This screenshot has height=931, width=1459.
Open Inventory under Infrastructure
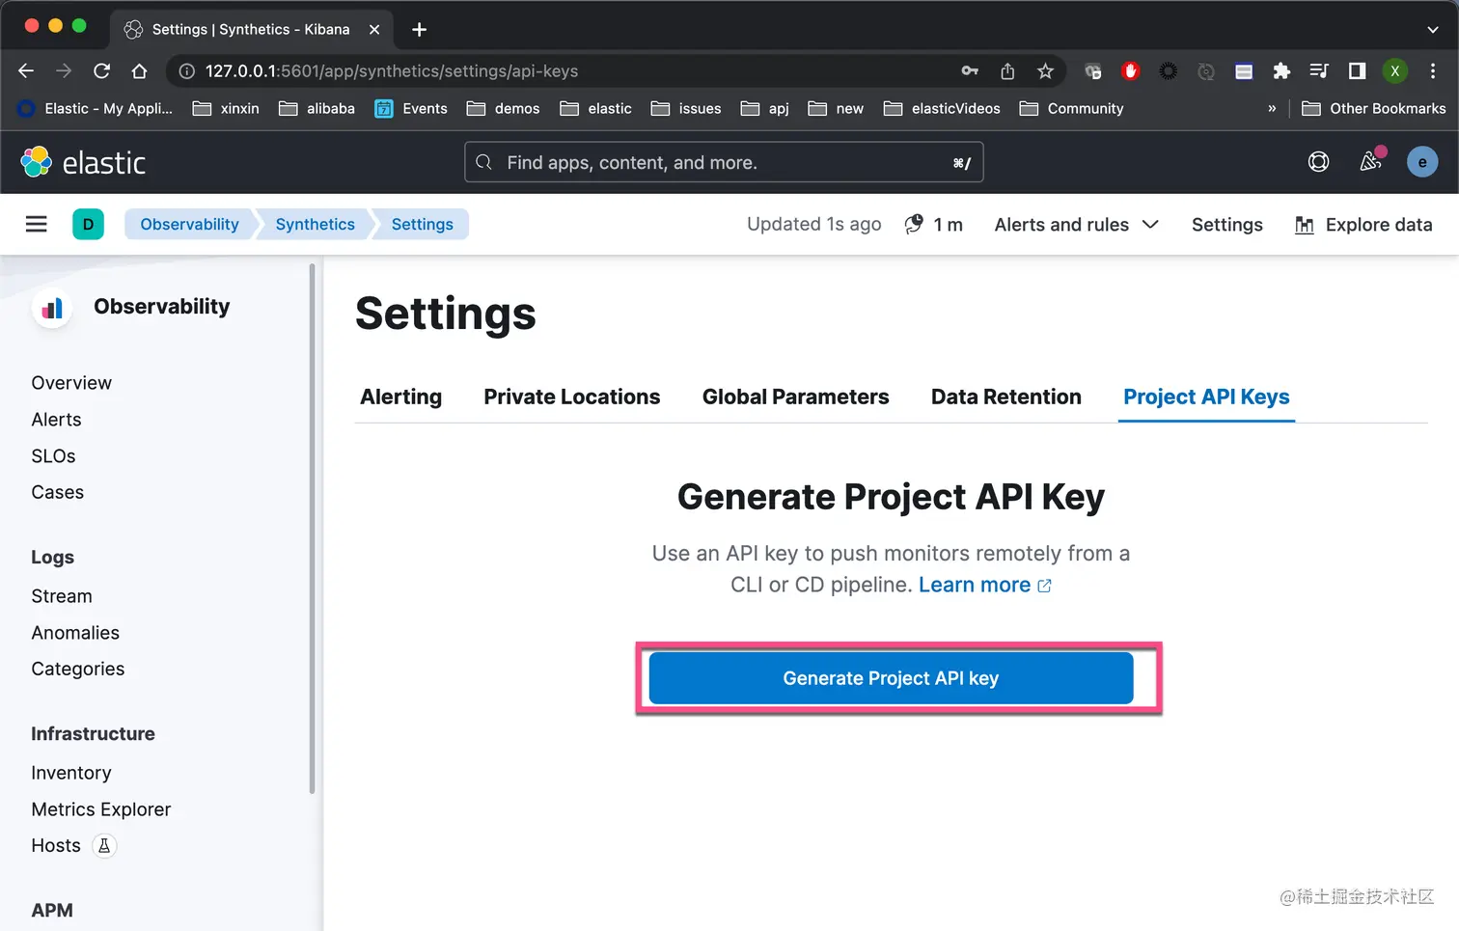point(71,773)
